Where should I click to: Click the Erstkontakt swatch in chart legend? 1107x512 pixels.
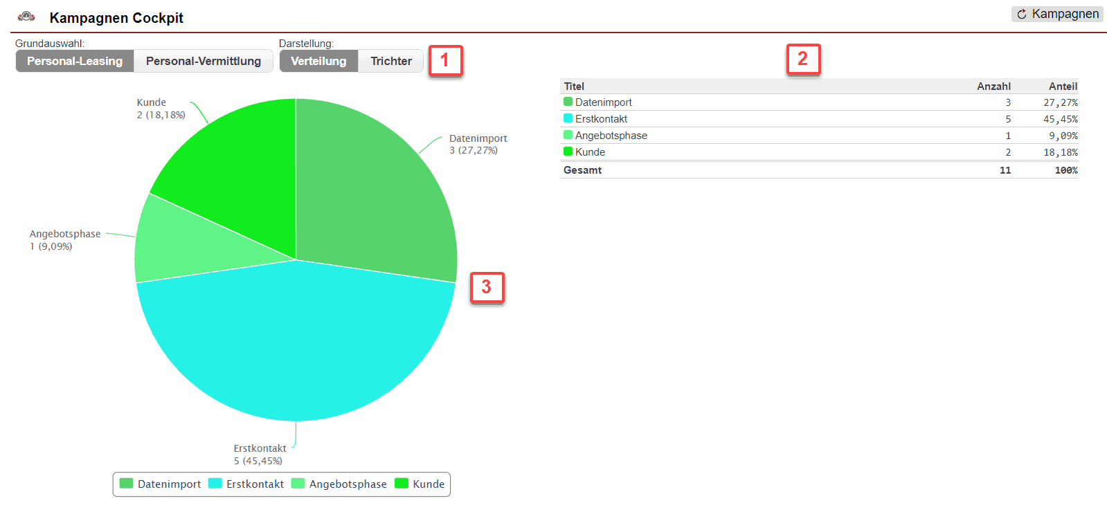click(x=215, y=484)
